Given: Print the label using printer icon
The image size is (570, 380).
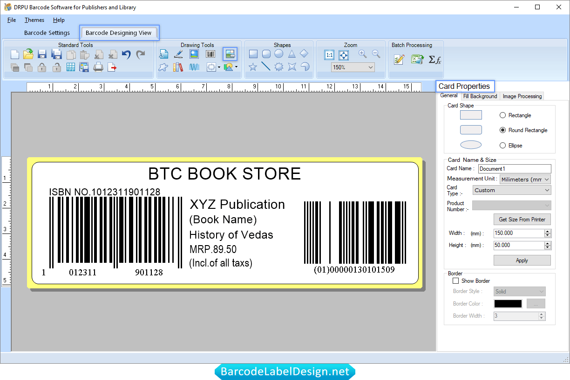Looking at the screenshot, I should [98, 67].
